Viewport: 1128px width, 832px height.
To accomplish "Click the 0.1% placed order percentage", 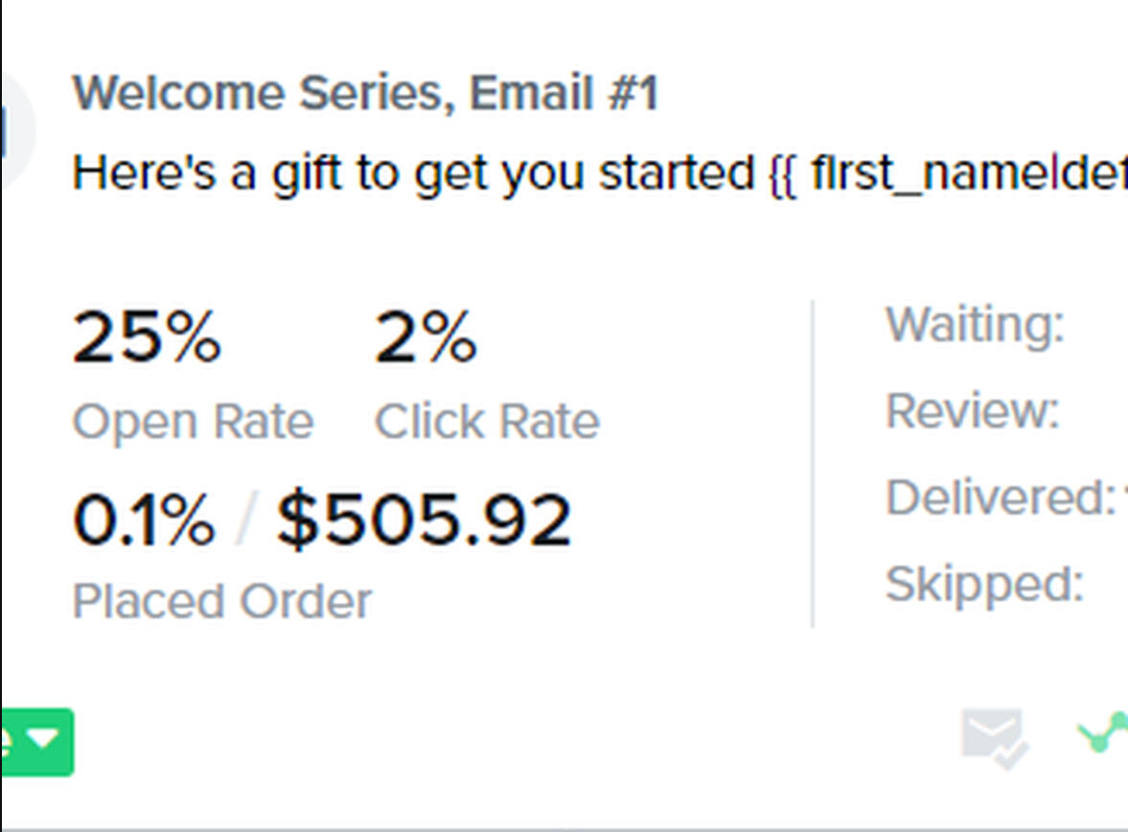I will pos(144,520).
